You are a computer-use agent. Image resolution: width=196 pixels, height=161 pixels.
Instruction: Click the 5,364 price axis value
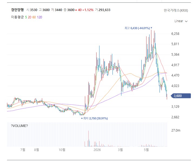(175, 55)
